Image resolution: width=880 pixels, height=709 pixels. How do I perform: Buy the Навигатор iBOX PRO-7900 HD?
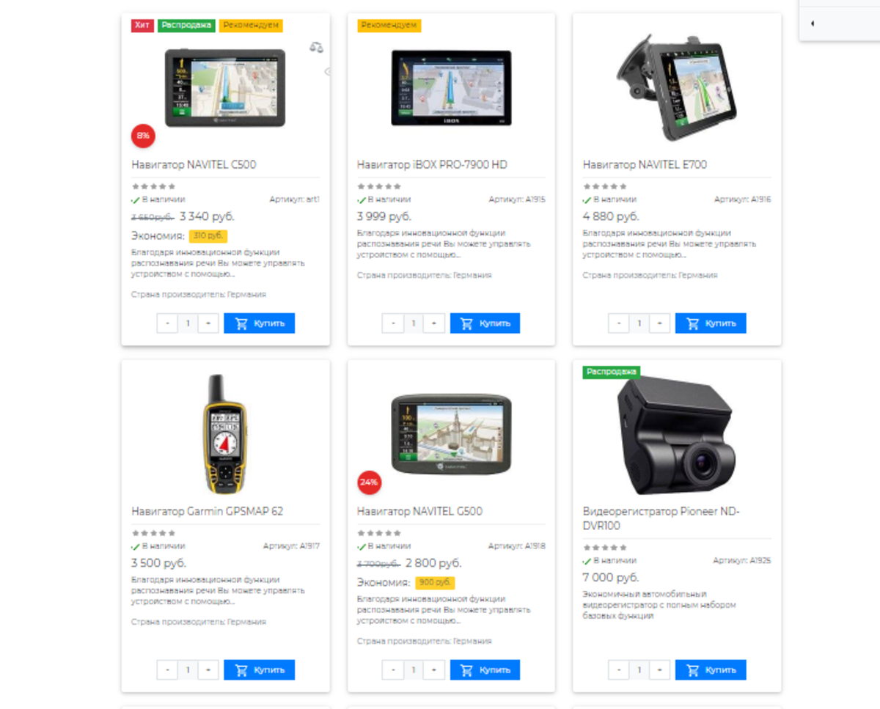pos(485,323)
